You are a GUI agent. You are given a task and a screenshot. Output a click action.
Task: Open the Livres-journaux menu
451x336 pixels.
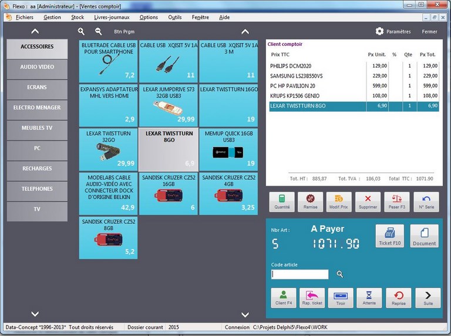112,17
